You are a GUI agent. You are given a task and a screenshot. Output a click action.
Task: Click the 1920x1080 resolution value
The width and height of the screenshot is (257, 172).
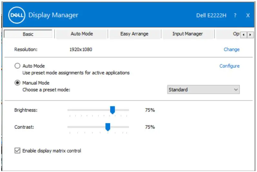(81, 49)
